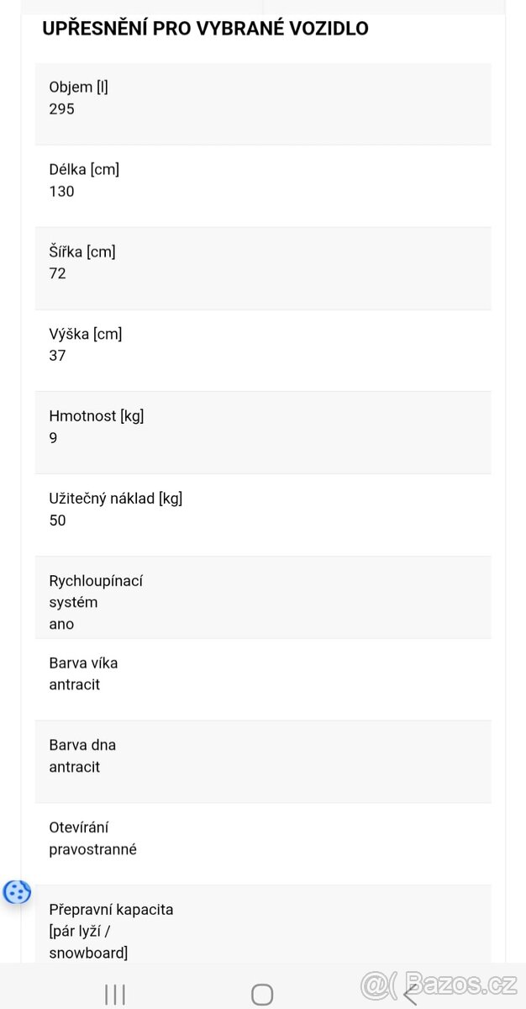This screenshot has width=526, height=1009.
Task: Select the 'Výška [cm]' label
Action: pos(86,334)
